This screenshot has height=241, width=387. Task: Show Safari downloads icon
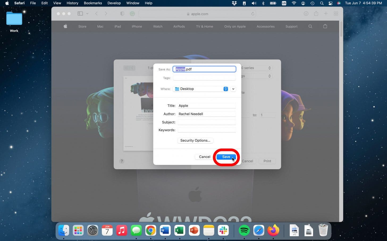[x=306, y=14]
